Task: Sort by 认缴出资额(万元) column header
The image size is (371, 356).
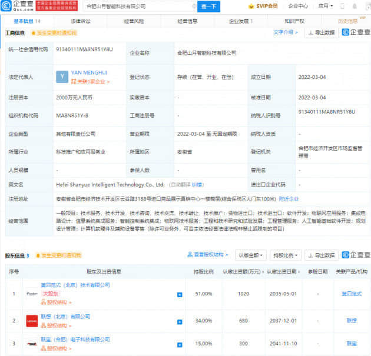Action: pyautogui.click(x=243, y=272)
